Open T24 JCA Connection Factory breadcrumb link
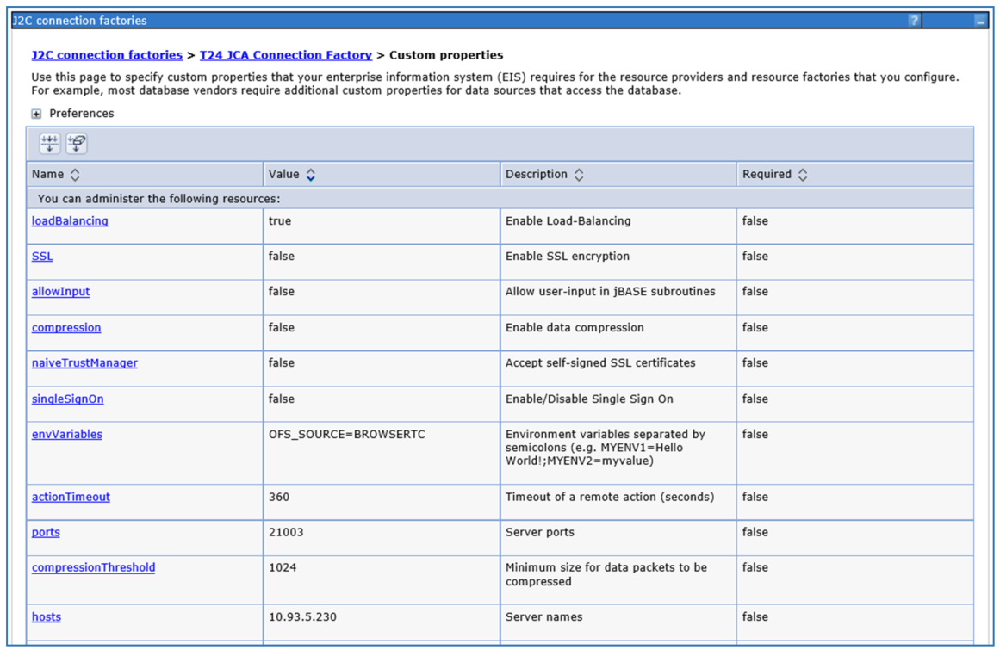 click(x=285, y=55)
